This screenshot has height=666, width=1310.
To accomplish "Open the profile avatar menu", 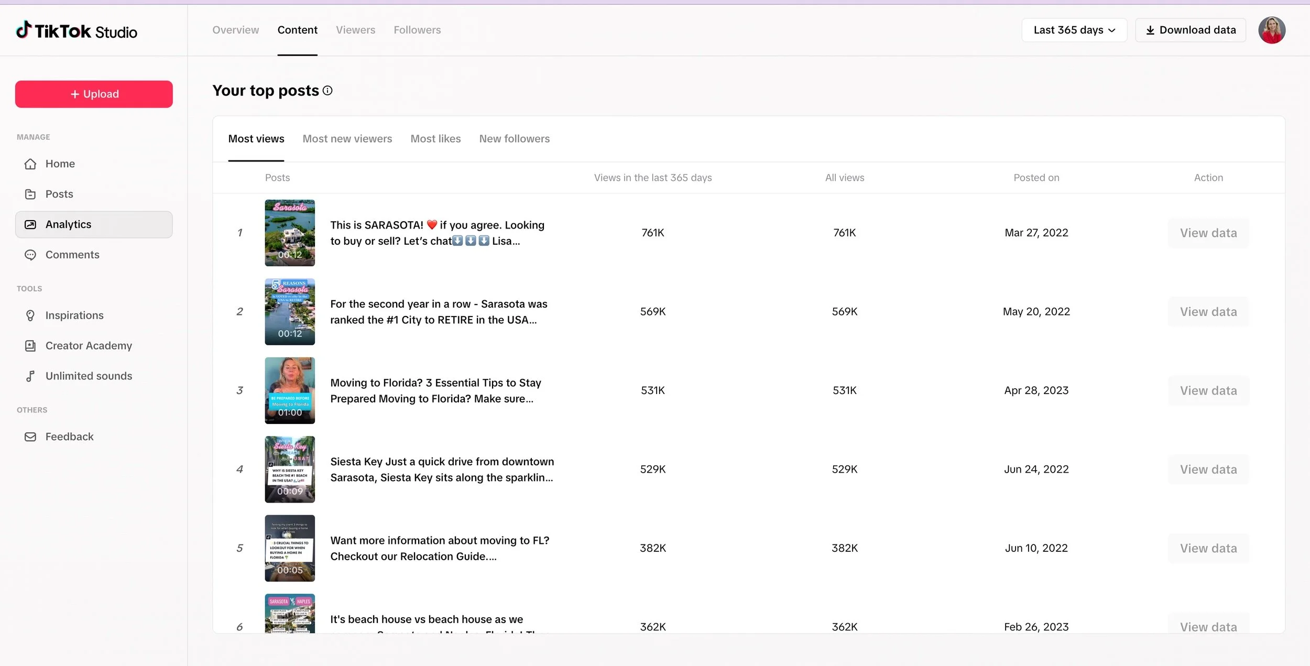I will tap(1271, 30).
